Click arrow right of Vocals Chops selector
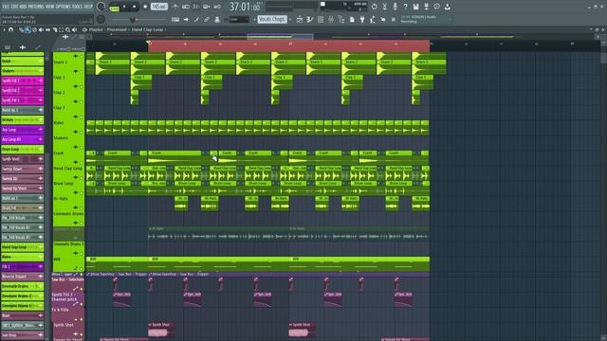 (290, 19)
